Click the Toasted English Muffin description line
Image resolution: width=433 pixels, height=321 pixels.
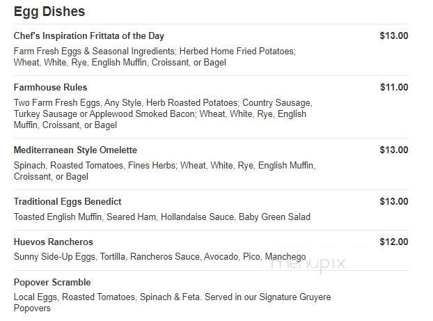[x=162, y=217]
